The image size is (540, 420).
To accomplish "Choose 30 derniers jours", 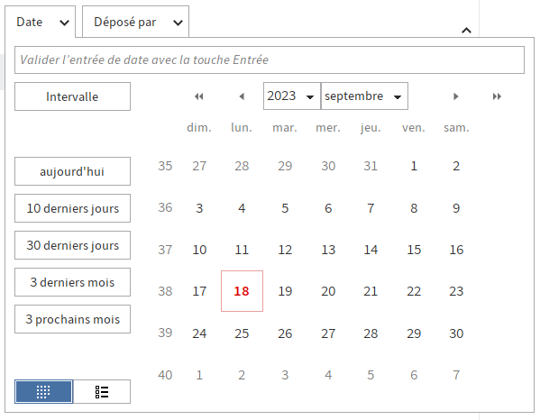I will (72, 245).
